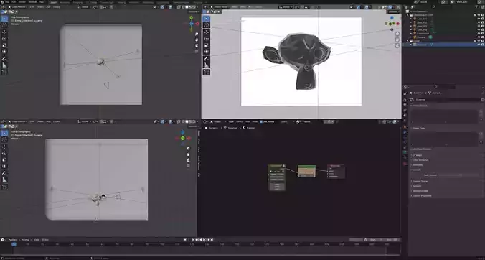Open the orange Object properties tab
The image size is (485, 260).
[405, 127]
